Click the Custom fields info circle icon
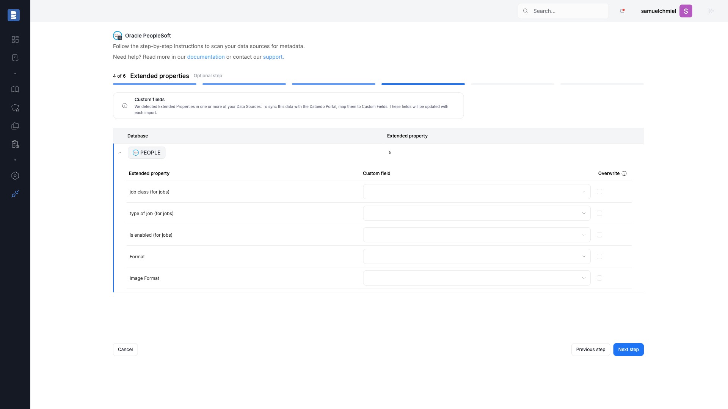The image size is (728, 409). (x=125, y=106)
